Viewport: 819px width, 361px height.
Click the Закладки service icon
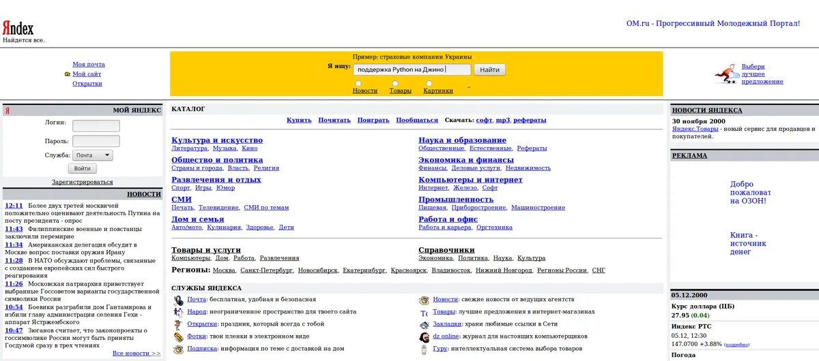(424, 324)
